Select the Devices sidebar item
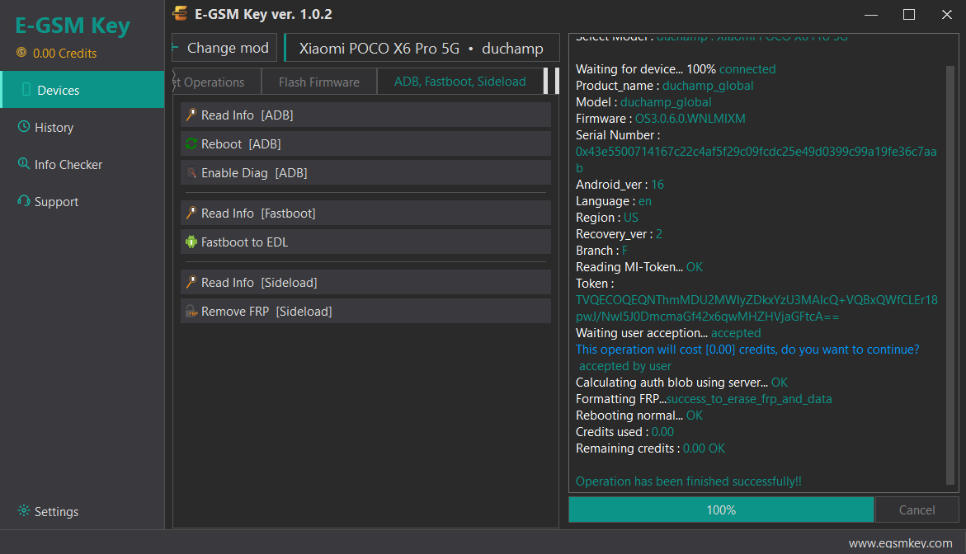 coord(82,90)
